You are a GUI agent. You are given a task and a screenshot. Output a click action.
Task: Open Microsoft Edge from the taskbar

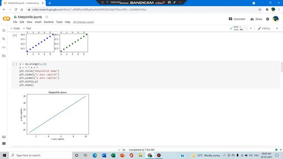coord(95,155)
